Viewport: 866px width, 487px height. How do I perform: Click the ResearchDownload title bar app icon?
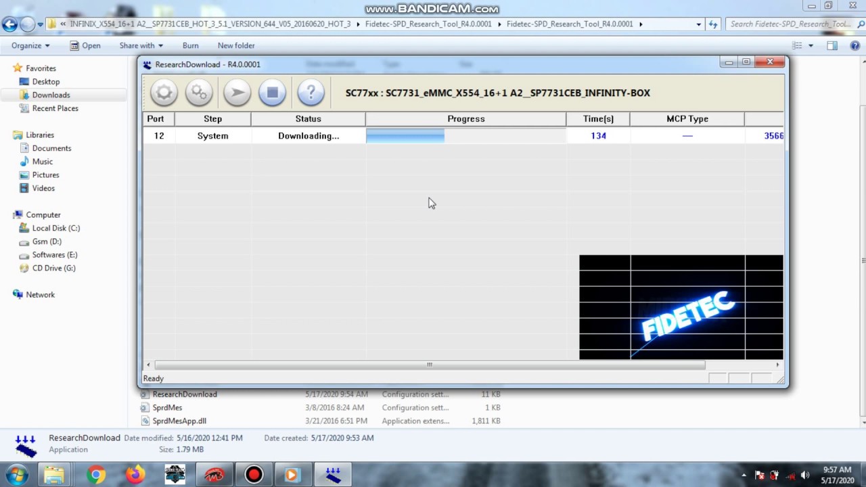pyautogui.click(x=147, y=64)
